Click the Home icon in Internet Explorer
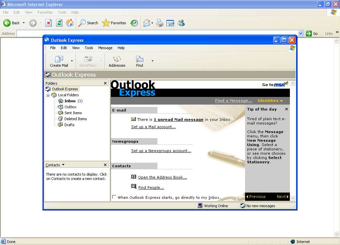The width and height of the screenshot is (340, 245). coord(70,23)
